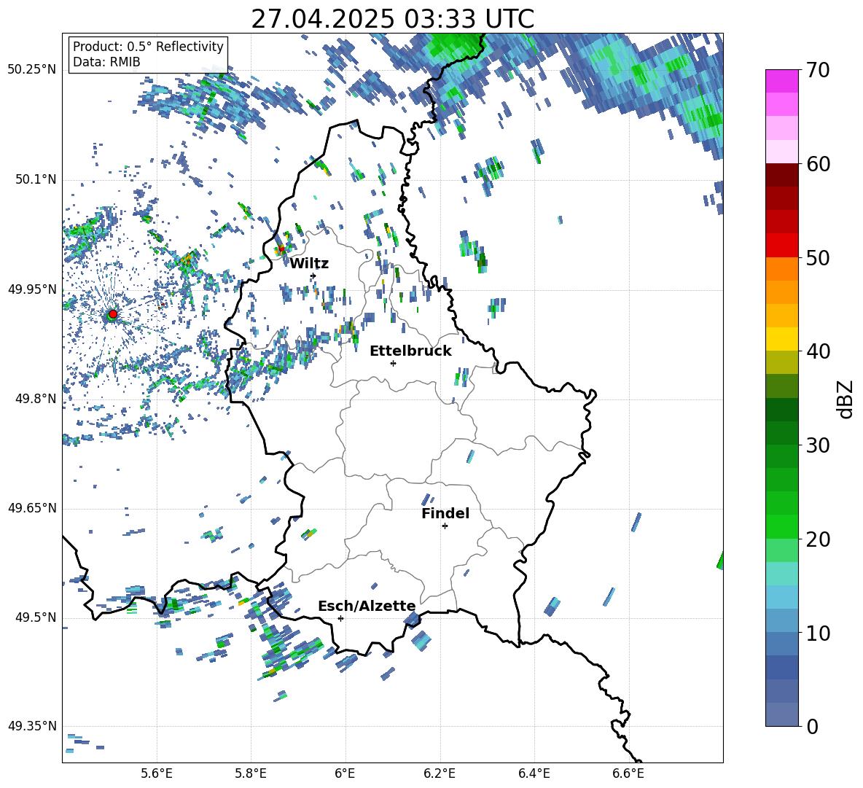Click the 49.95°N latitude label
863x788 pixels.
(x=32, y=289)
